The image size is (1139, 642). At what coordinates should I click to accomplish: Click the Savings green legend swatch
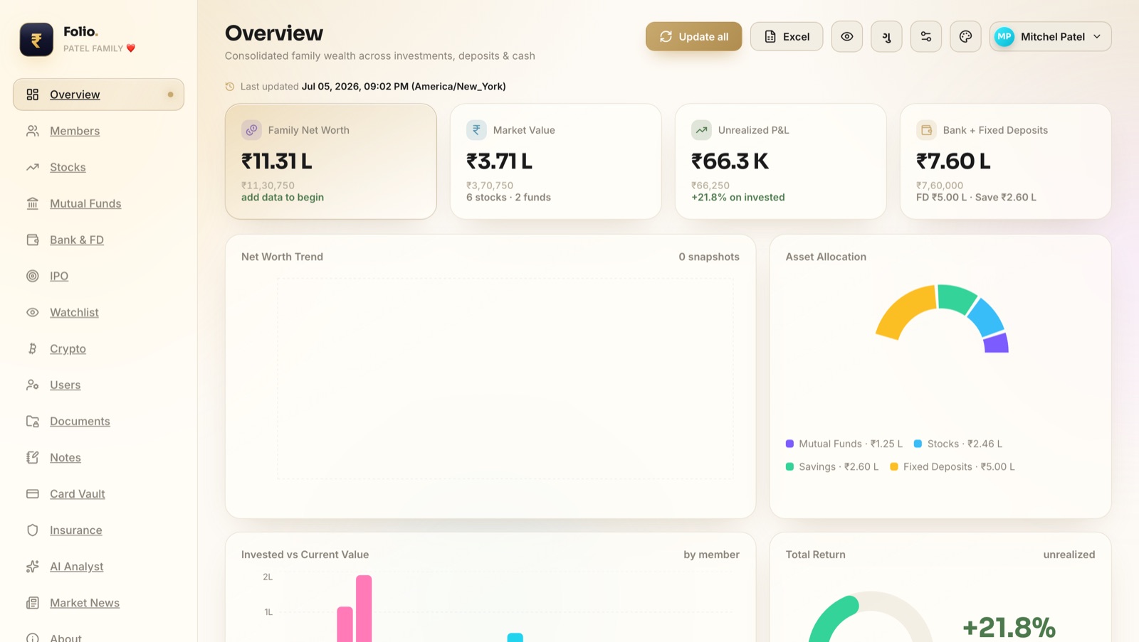[x=789, y=466]
